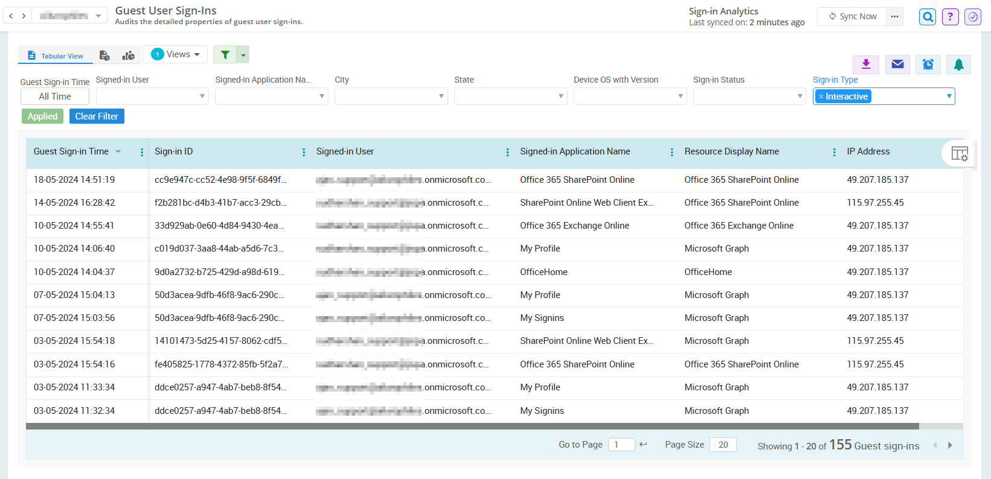Select the Tabular View tab
The image size is (991, 479).
click(x=56, y=56)
